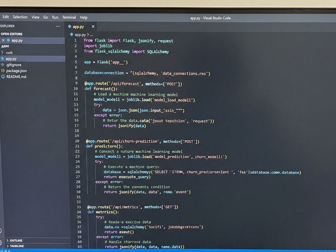336x252 pixels.
Task: Click 'Flask('app__')' on line 5
Action: coord(112,62)
